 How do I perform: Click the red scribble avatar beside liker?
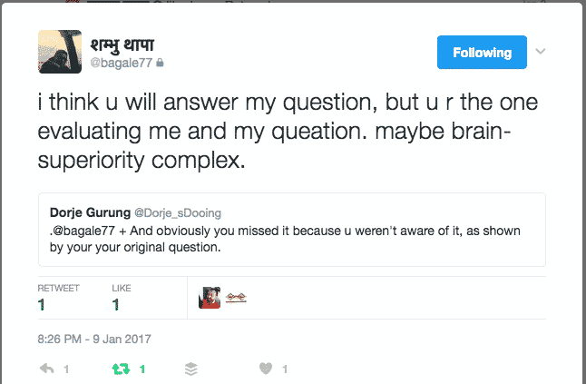[x=236, y=298]
